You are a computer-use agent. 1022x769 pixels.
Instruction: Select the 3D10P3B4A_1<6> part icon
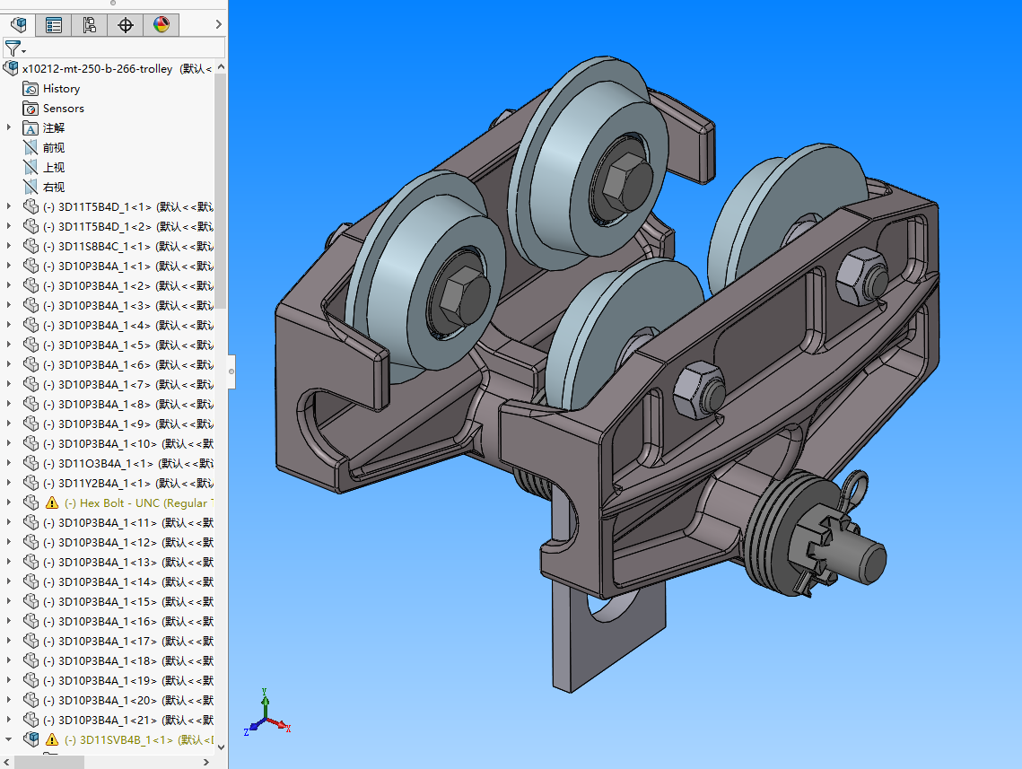tap(31, 364)
